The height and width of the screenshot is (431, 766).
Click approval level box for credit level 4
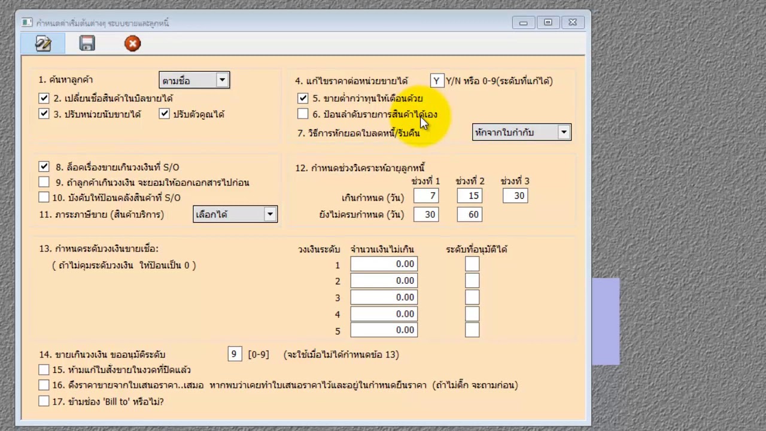472,314
